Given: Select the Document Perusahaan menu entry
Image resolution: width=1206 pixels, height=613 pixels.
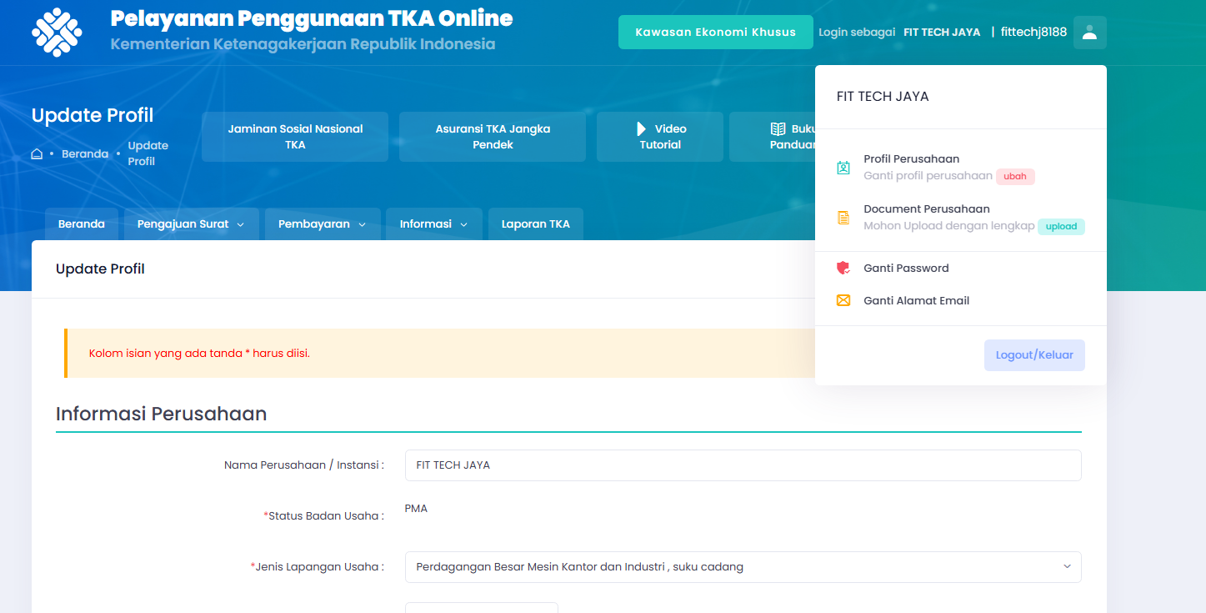Looking at the screenshot, I should click(960, 218).
